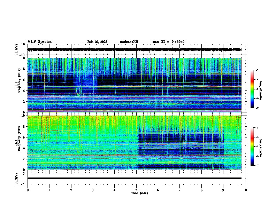
Task: Click ch.2 spectrogram frequency tick "8"
Action: (24, 127)
